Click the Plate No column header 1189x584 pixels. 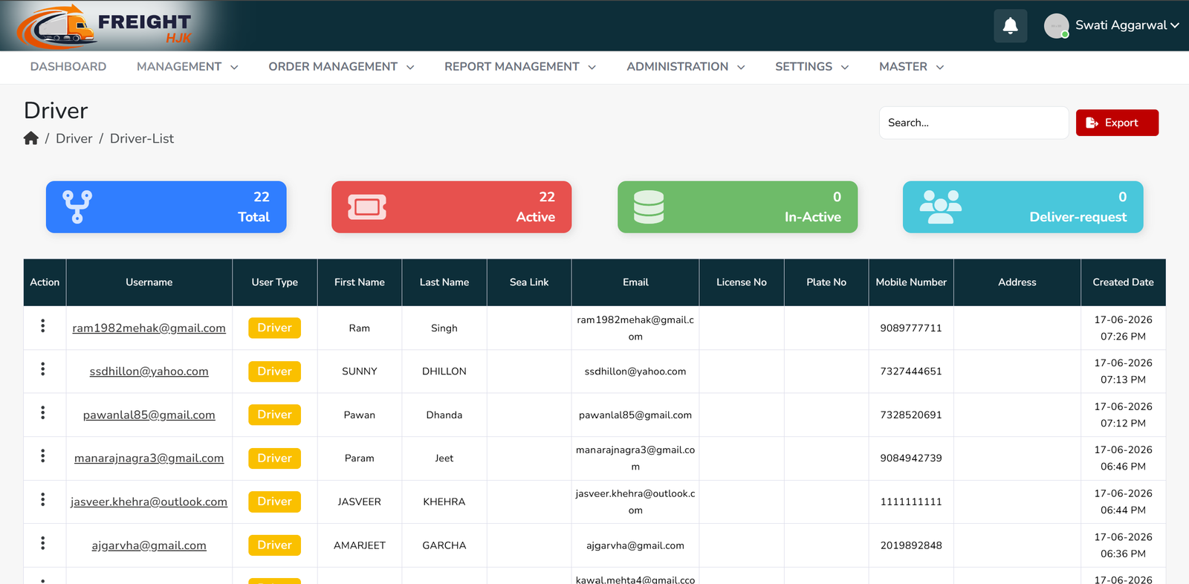click(x=826, y=282)
